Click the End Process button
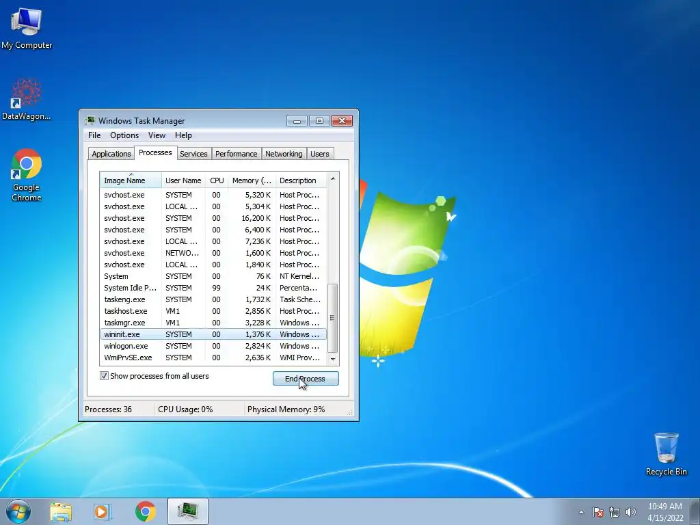Screen dimensions: 700x525 click(306, 379)
